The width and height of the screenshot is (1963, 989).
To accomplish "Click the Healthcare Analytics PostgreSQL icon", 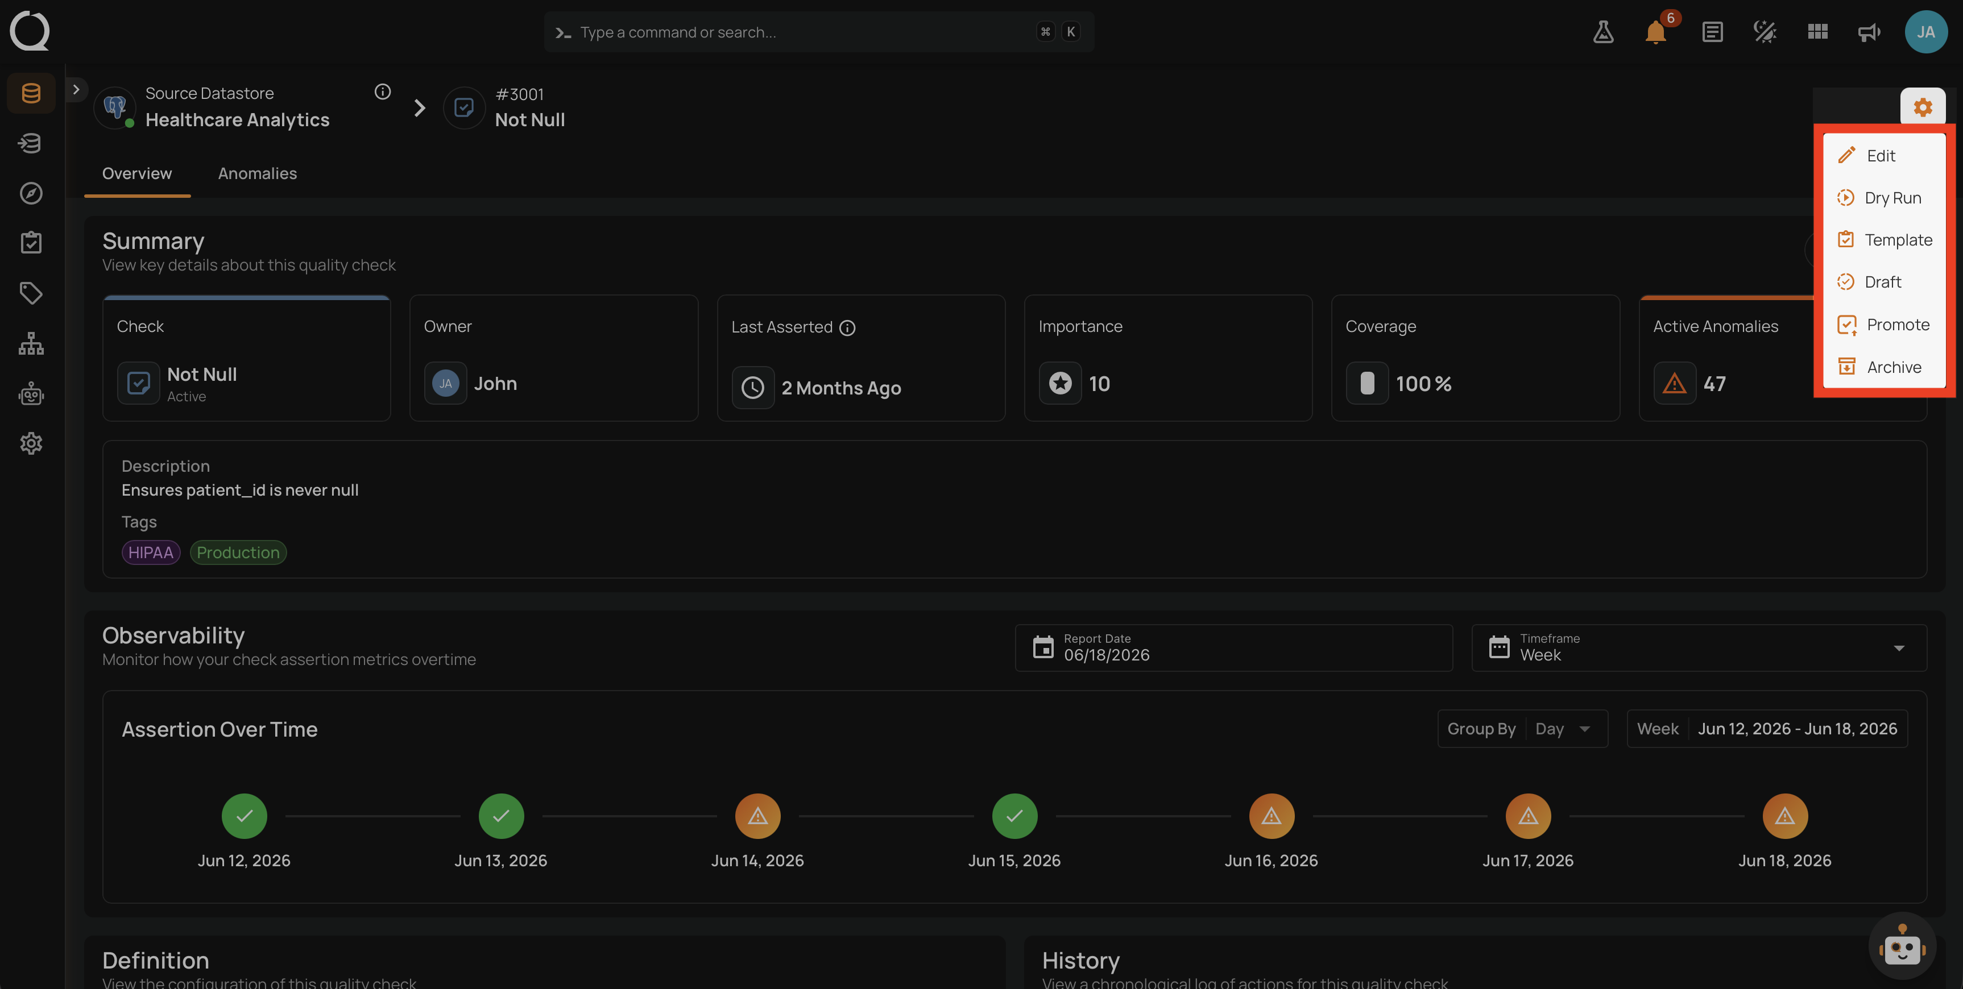I will click(115, 107).
